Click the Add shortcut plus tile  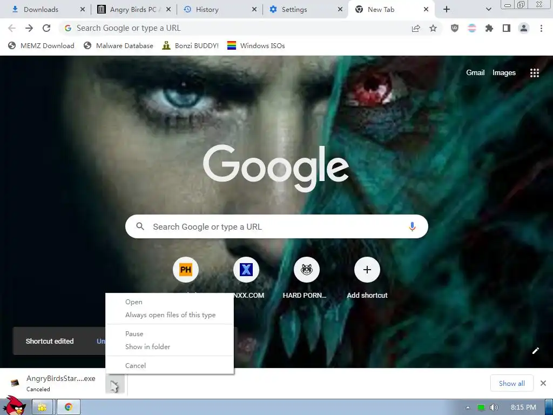click(367, 270)
